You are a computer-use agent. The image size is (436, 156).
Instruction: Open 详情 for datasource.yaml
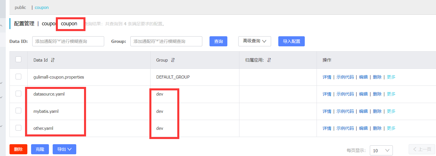(x=327, y=94)
